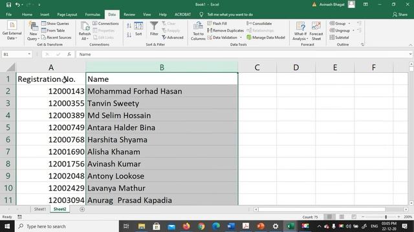Click Show Queries

pyautogui.click(x=55, y=23)
